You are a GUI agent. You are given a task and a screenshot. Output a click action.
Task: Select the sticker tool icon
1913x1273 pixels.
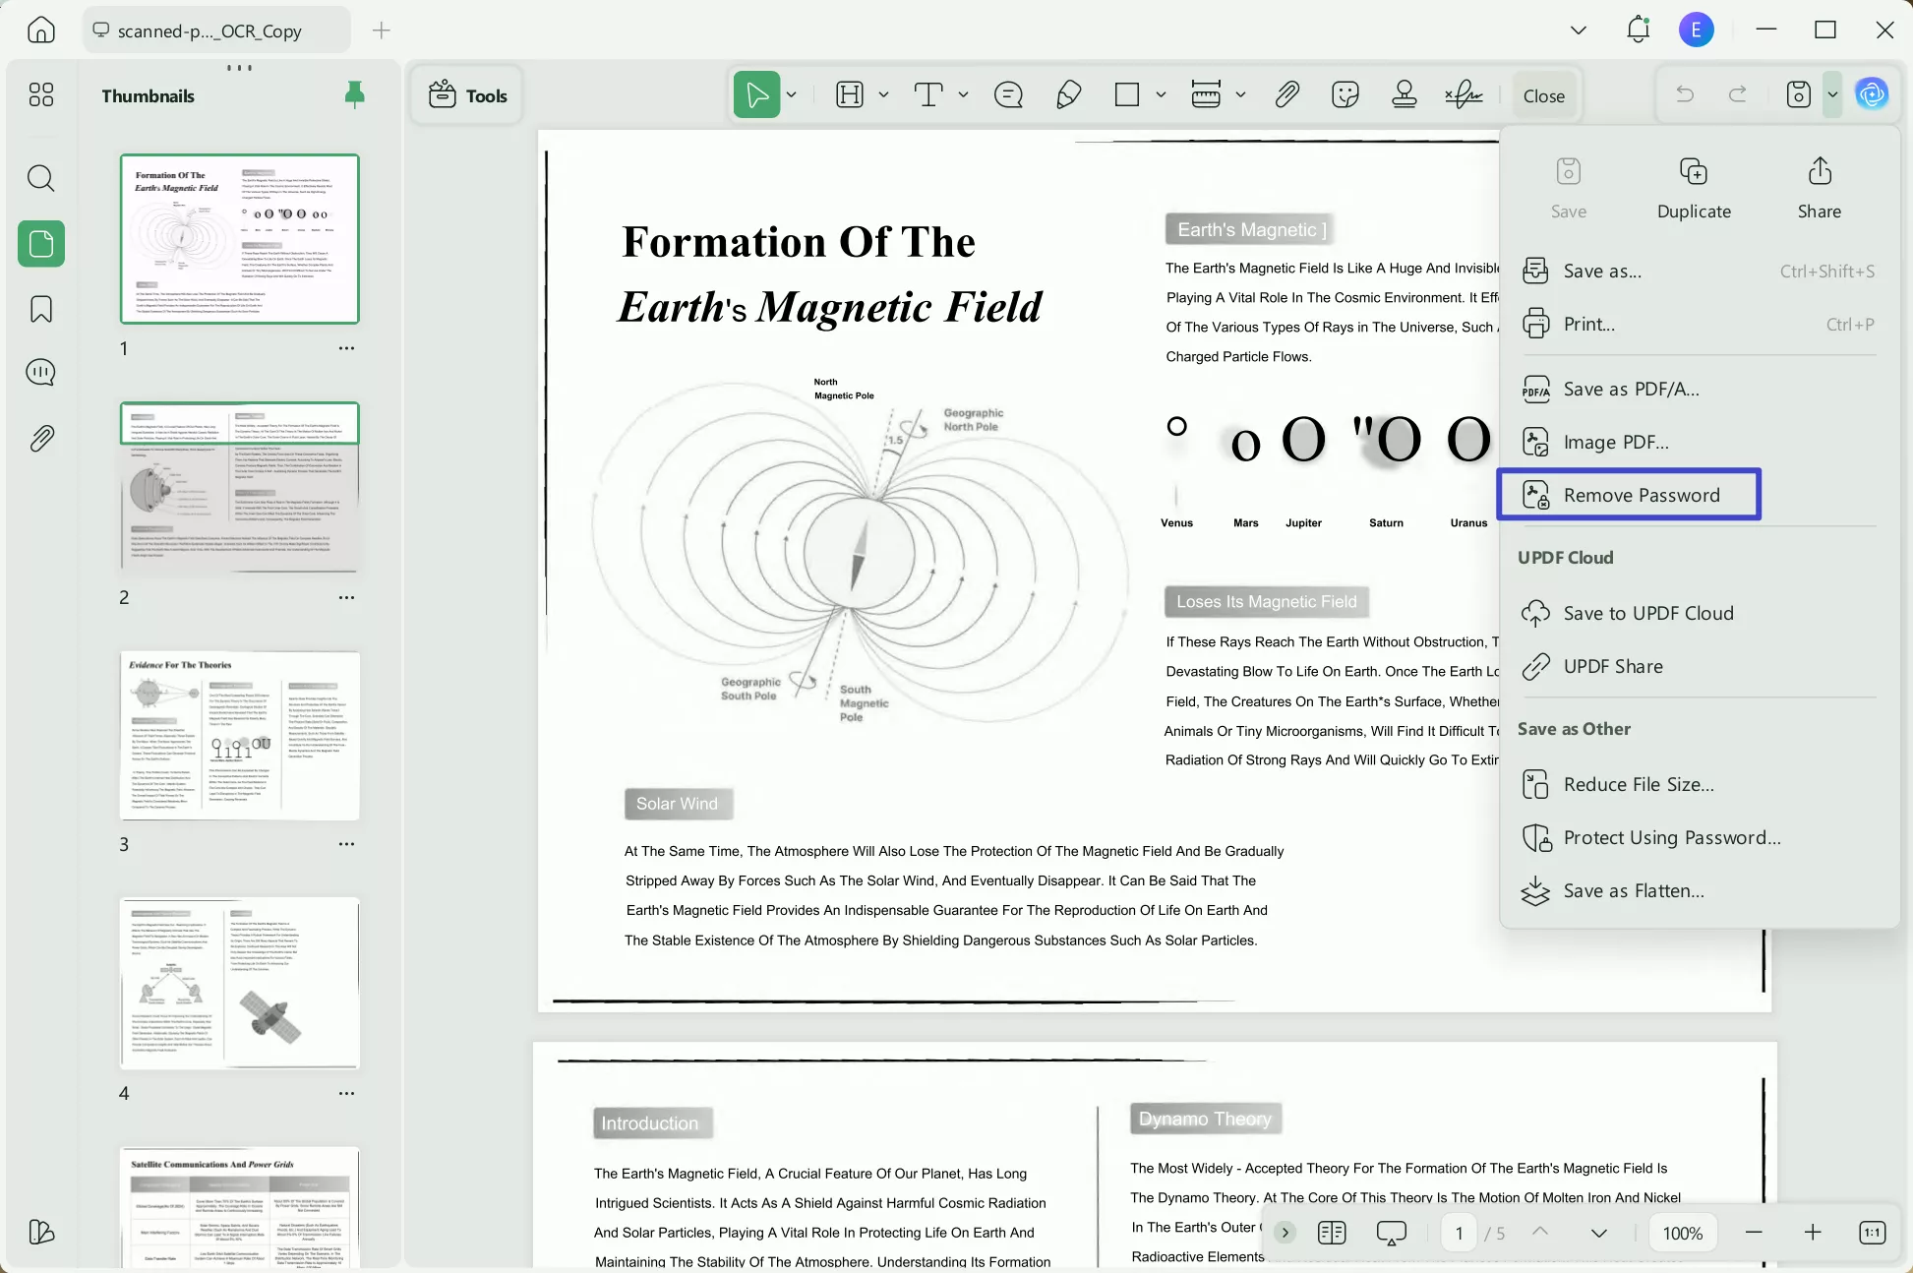pyautogui.click(x=1345, y=94)
